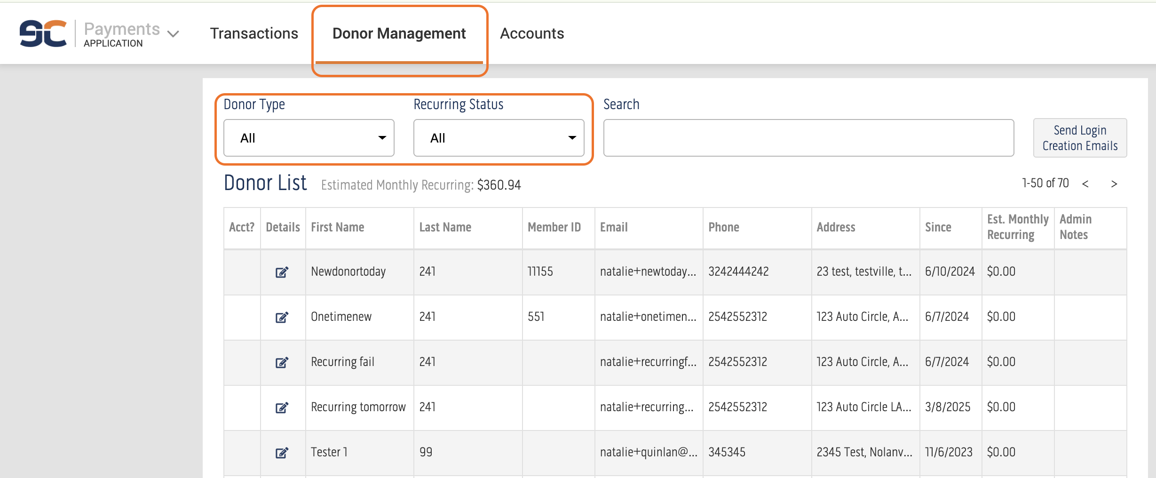Click into the Search field
1156x478 pixels.
(x=808, y=138)
